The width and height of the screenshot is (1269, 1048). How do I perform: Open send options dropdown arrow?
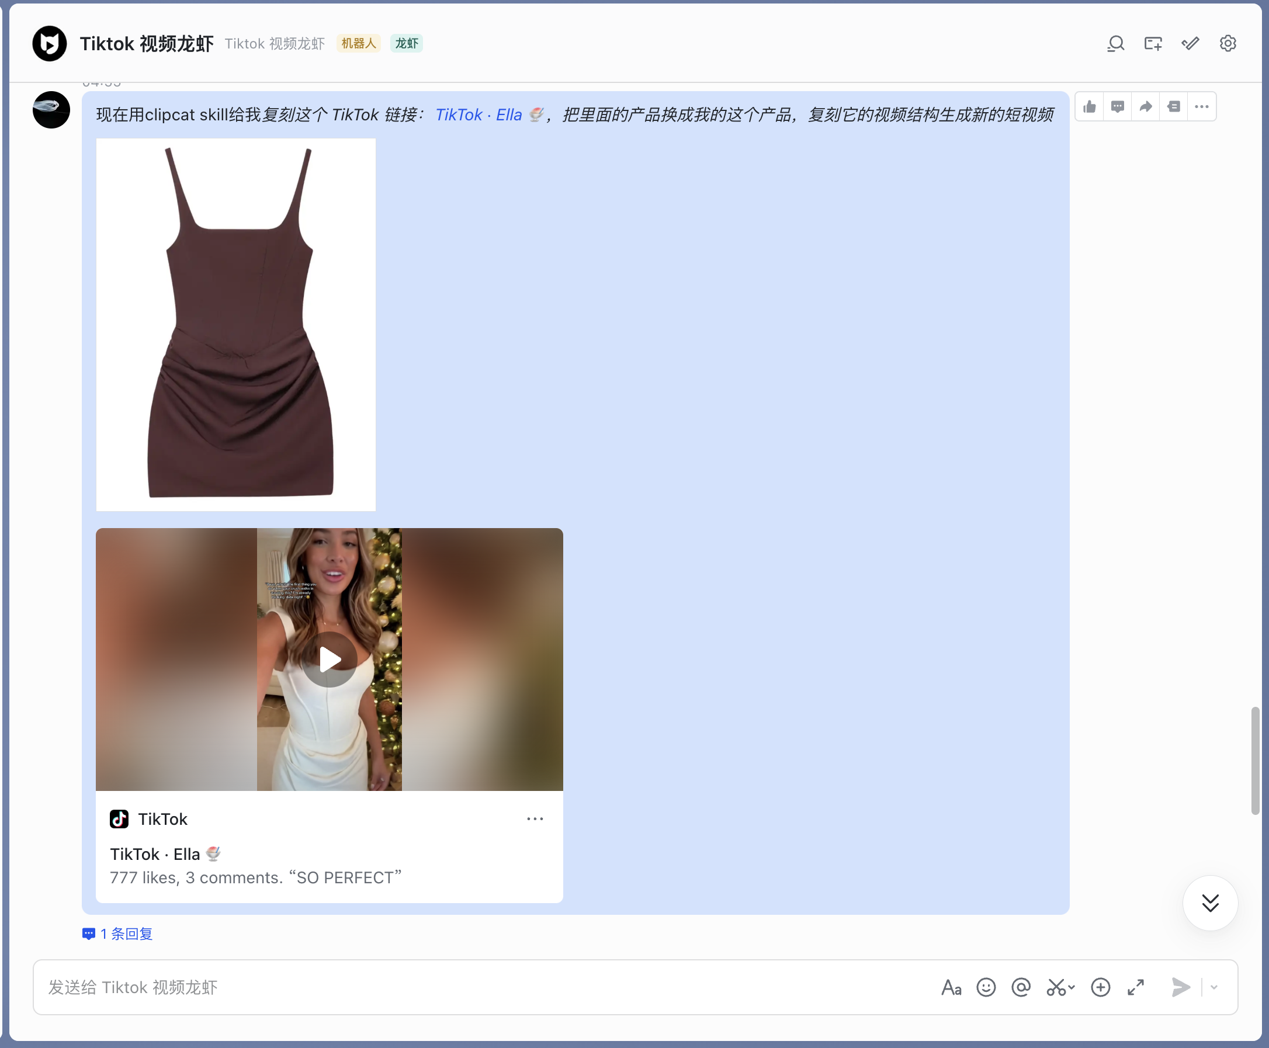click(x=1214, y=988)
